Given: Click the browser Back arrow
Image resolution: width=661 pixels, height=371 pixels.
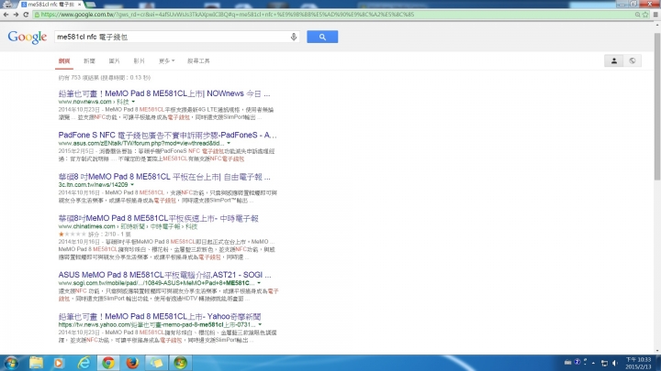Looking at the screenshot, I should [x=6, y=15].
